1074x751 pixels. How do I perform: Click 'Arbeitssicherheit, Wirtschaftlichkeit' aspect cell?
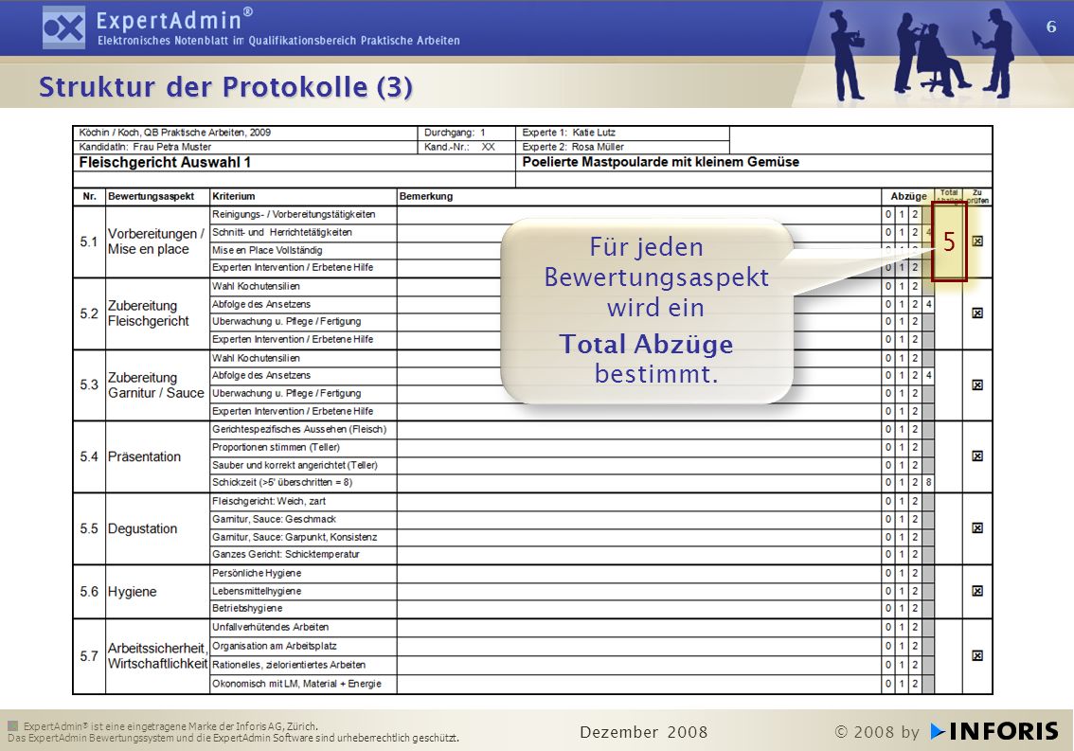[157, 655]
